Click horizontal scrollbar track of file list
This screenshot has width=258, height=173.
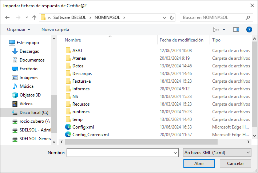(x=232, y=142)
